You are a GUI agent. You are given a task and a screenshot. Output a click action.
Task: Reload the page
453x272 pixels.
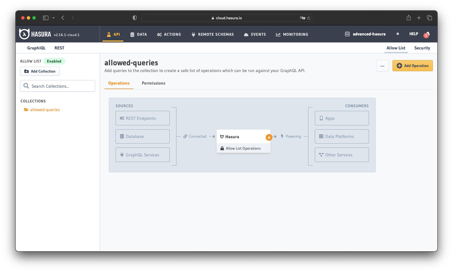pos(309,18)
